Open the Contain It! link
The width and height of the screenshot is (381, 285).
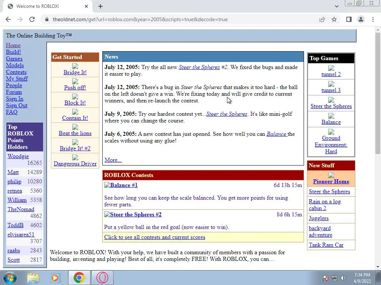75,118
